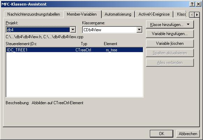Click the Variable löschen button

[x=170, y=43]
